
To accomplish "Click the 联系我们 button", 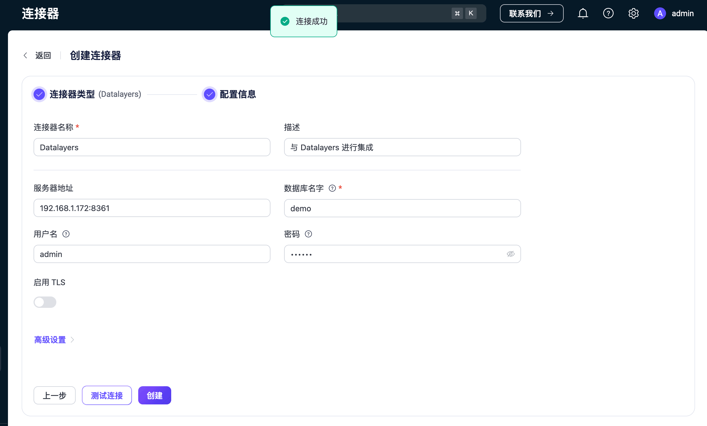I will (532, 13).
